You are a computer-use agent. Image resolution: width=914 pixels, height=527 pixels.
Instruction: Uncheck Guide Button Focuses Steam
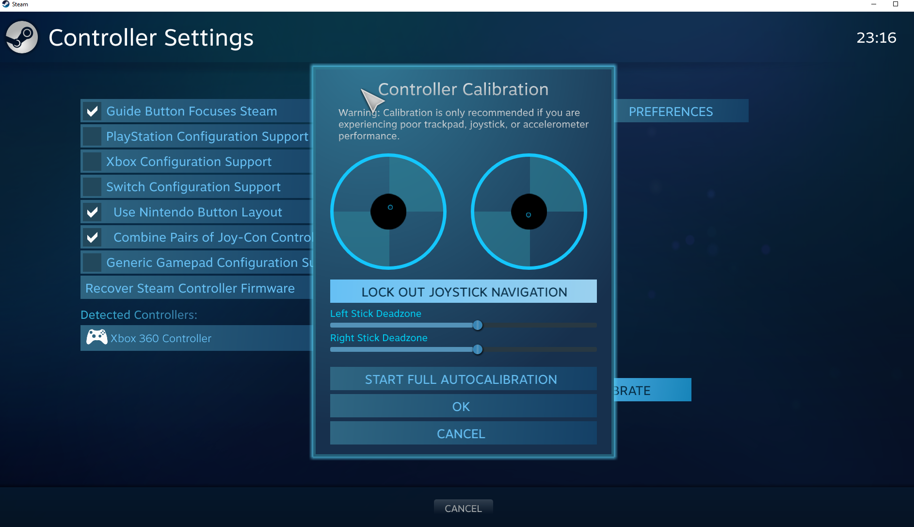pyautogui.click(x=92, y=111)
